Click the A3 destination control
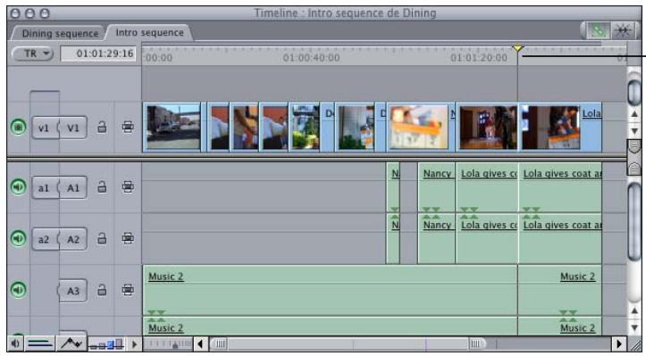The image size is (646, 356). pyautogui.click(x=72, y=291)
